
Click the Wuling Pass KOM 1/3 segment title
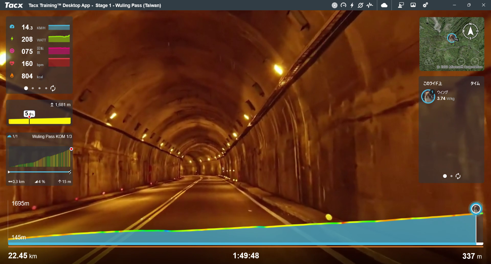[x=52, y=136]
